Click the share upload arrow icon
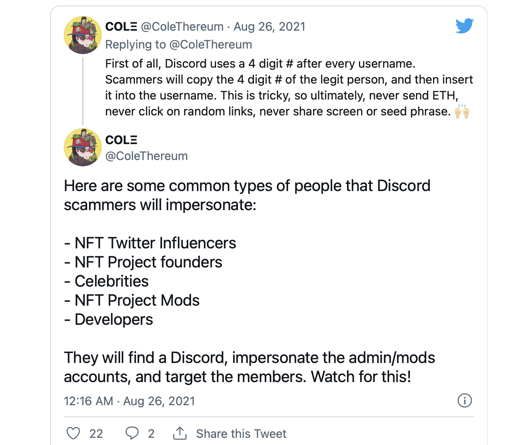The image size is (507, 445). [x=180, y=433]
